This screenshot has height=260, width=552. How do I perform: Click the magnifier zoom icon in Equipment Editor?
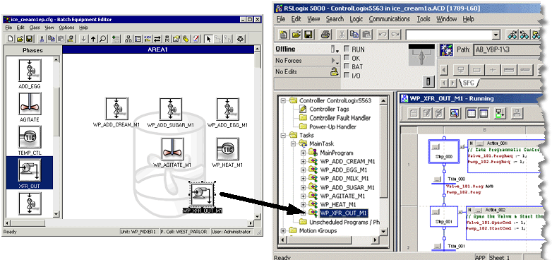[x=103, y=39]
